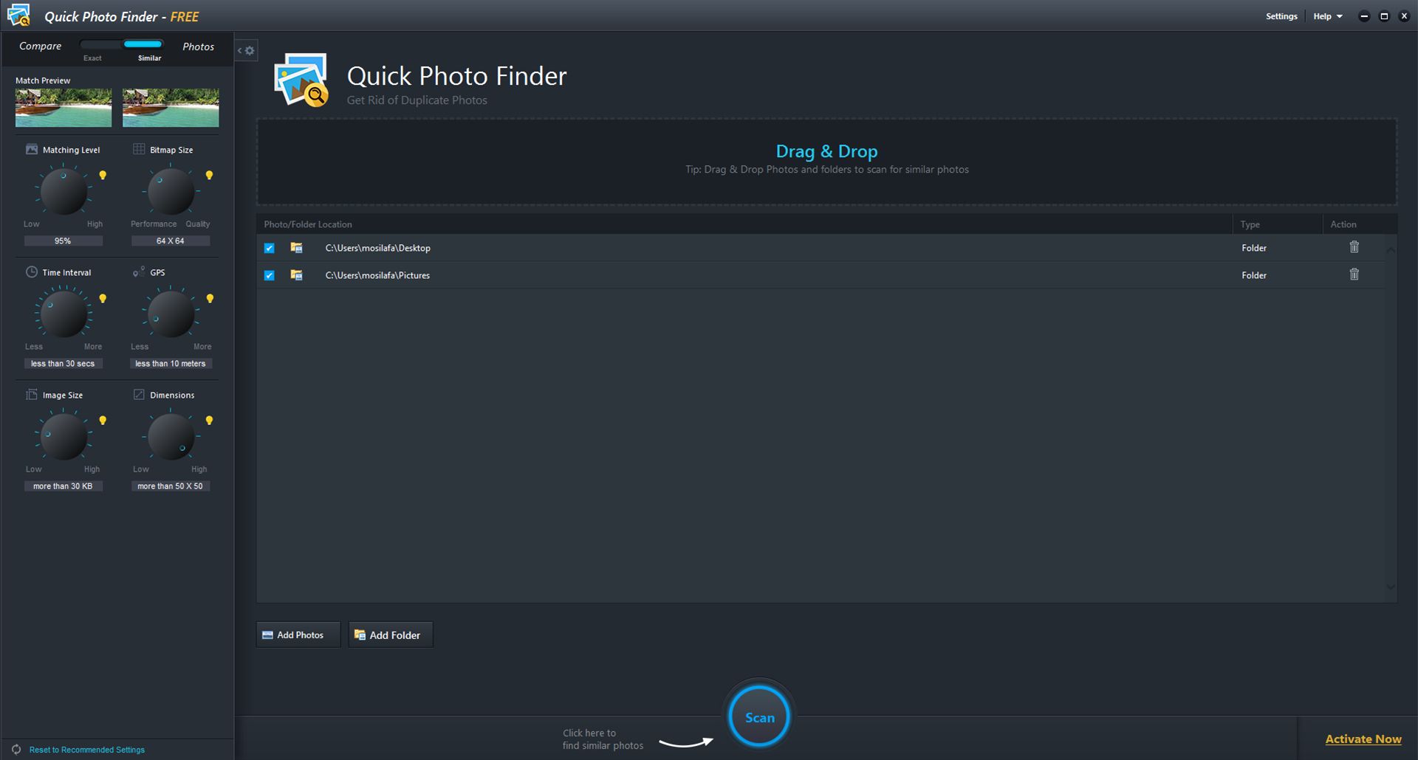
Task: Select the Exact compare mode label
Action: pos(92,58)
